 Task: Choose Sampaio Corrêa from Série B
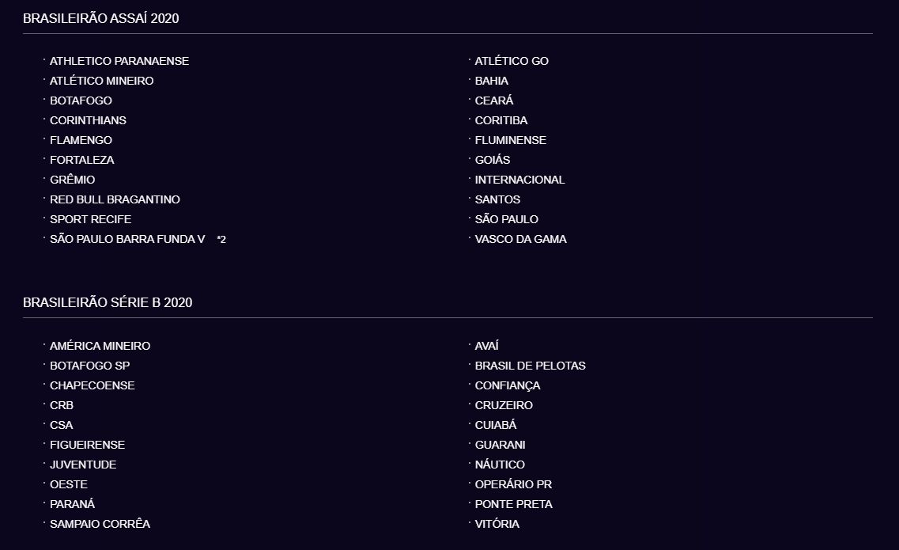click(100, 524)
